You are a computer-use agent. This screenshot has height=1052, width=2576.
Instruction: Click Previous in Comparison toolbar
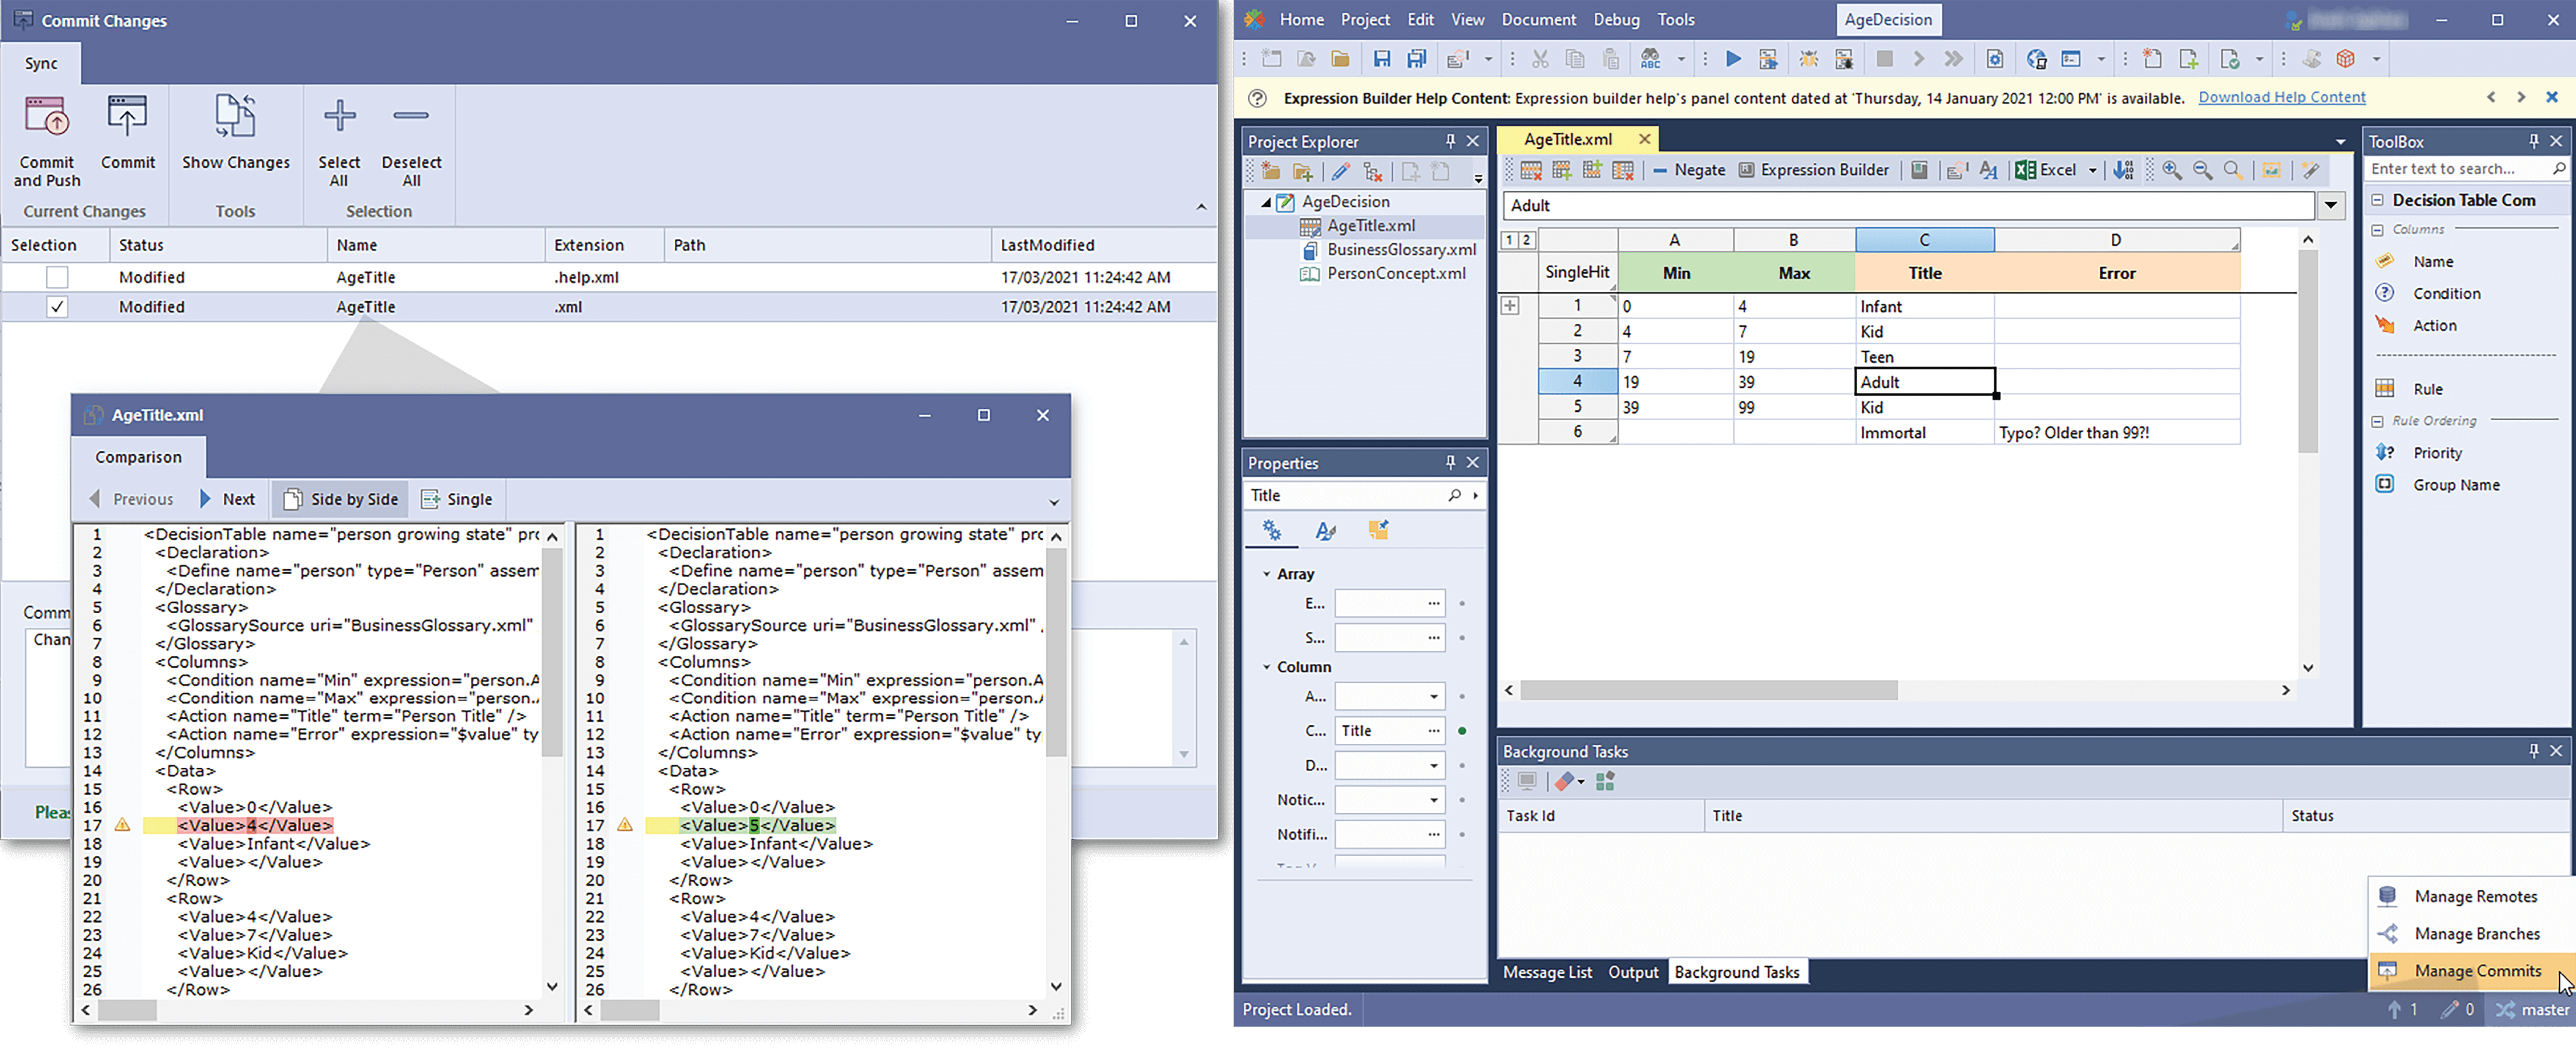(131, 499)
